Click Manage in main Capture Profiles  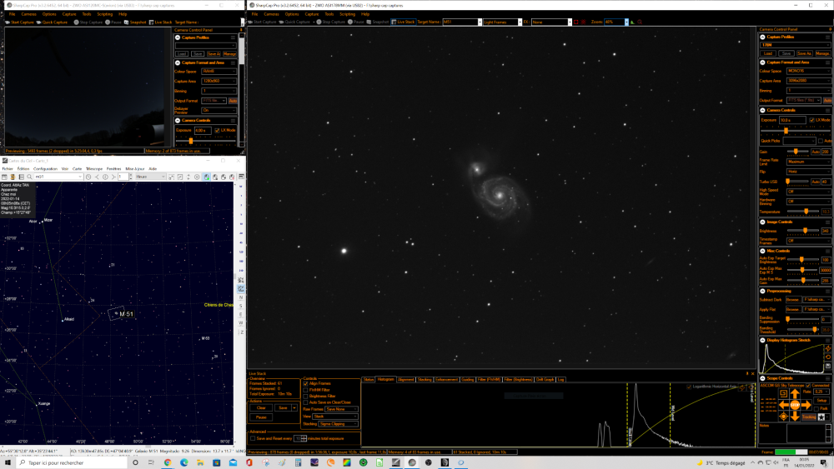pyautogui.click(x=822, y=53)
